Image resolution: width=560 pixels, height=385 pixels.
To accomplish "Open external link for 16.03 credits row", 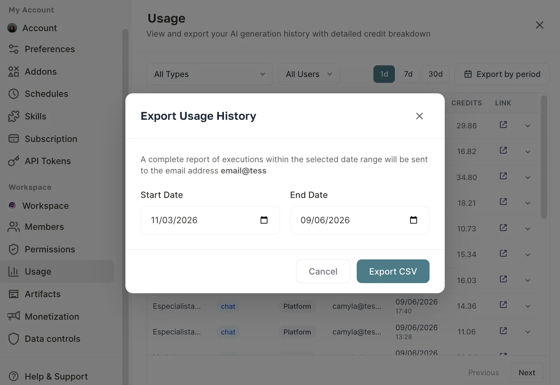I will (503, 279).
